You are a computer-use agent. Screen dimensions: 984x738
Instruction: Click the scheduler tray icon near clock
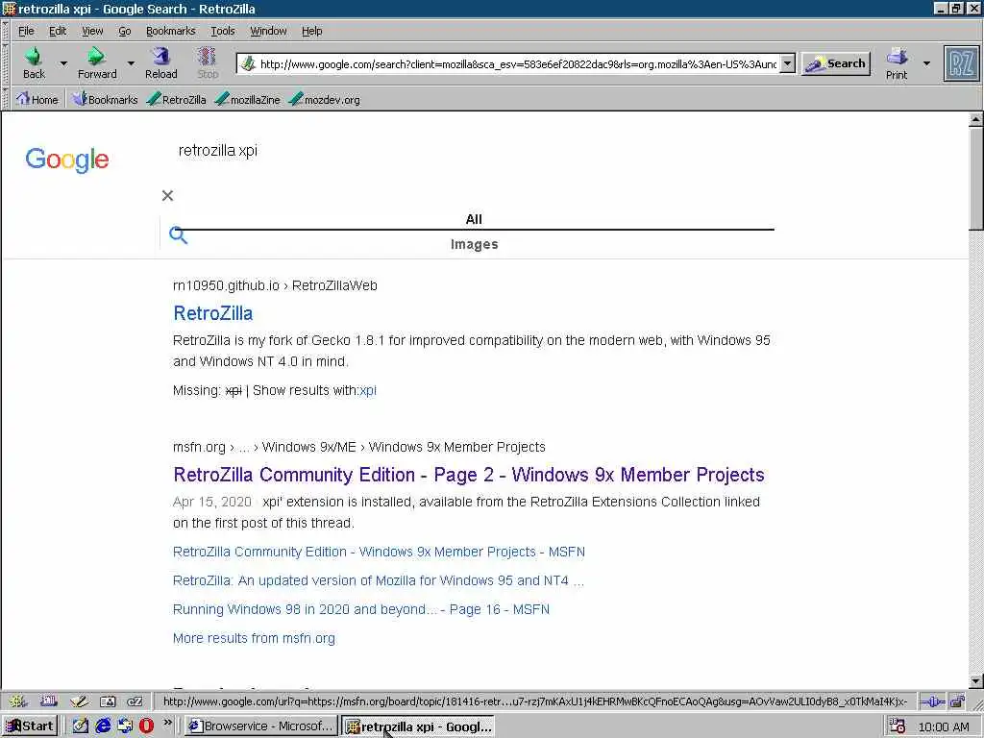897,726
